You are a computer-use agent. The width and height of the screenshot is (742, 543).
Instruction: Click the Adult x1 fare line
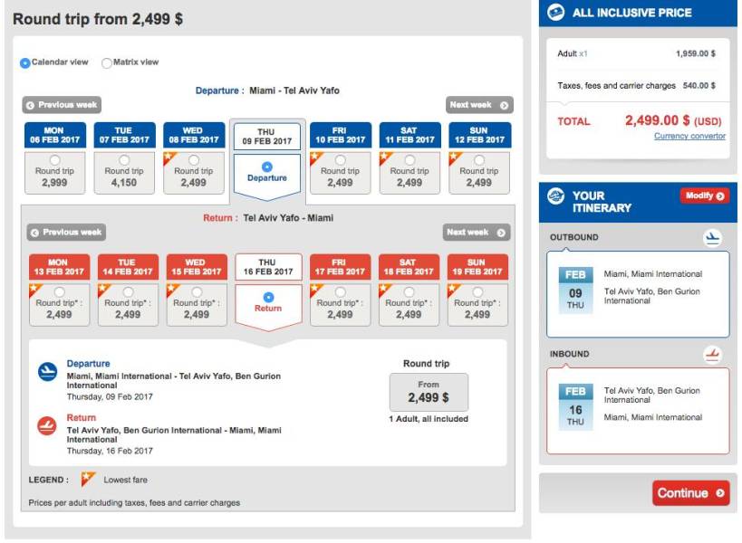pos(637,53)
